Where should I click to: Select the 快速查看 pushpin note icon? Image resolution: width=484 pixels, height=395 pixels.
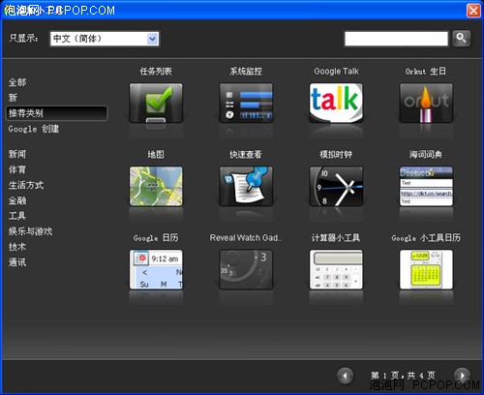pyautogui.click(x=246, y=186)
